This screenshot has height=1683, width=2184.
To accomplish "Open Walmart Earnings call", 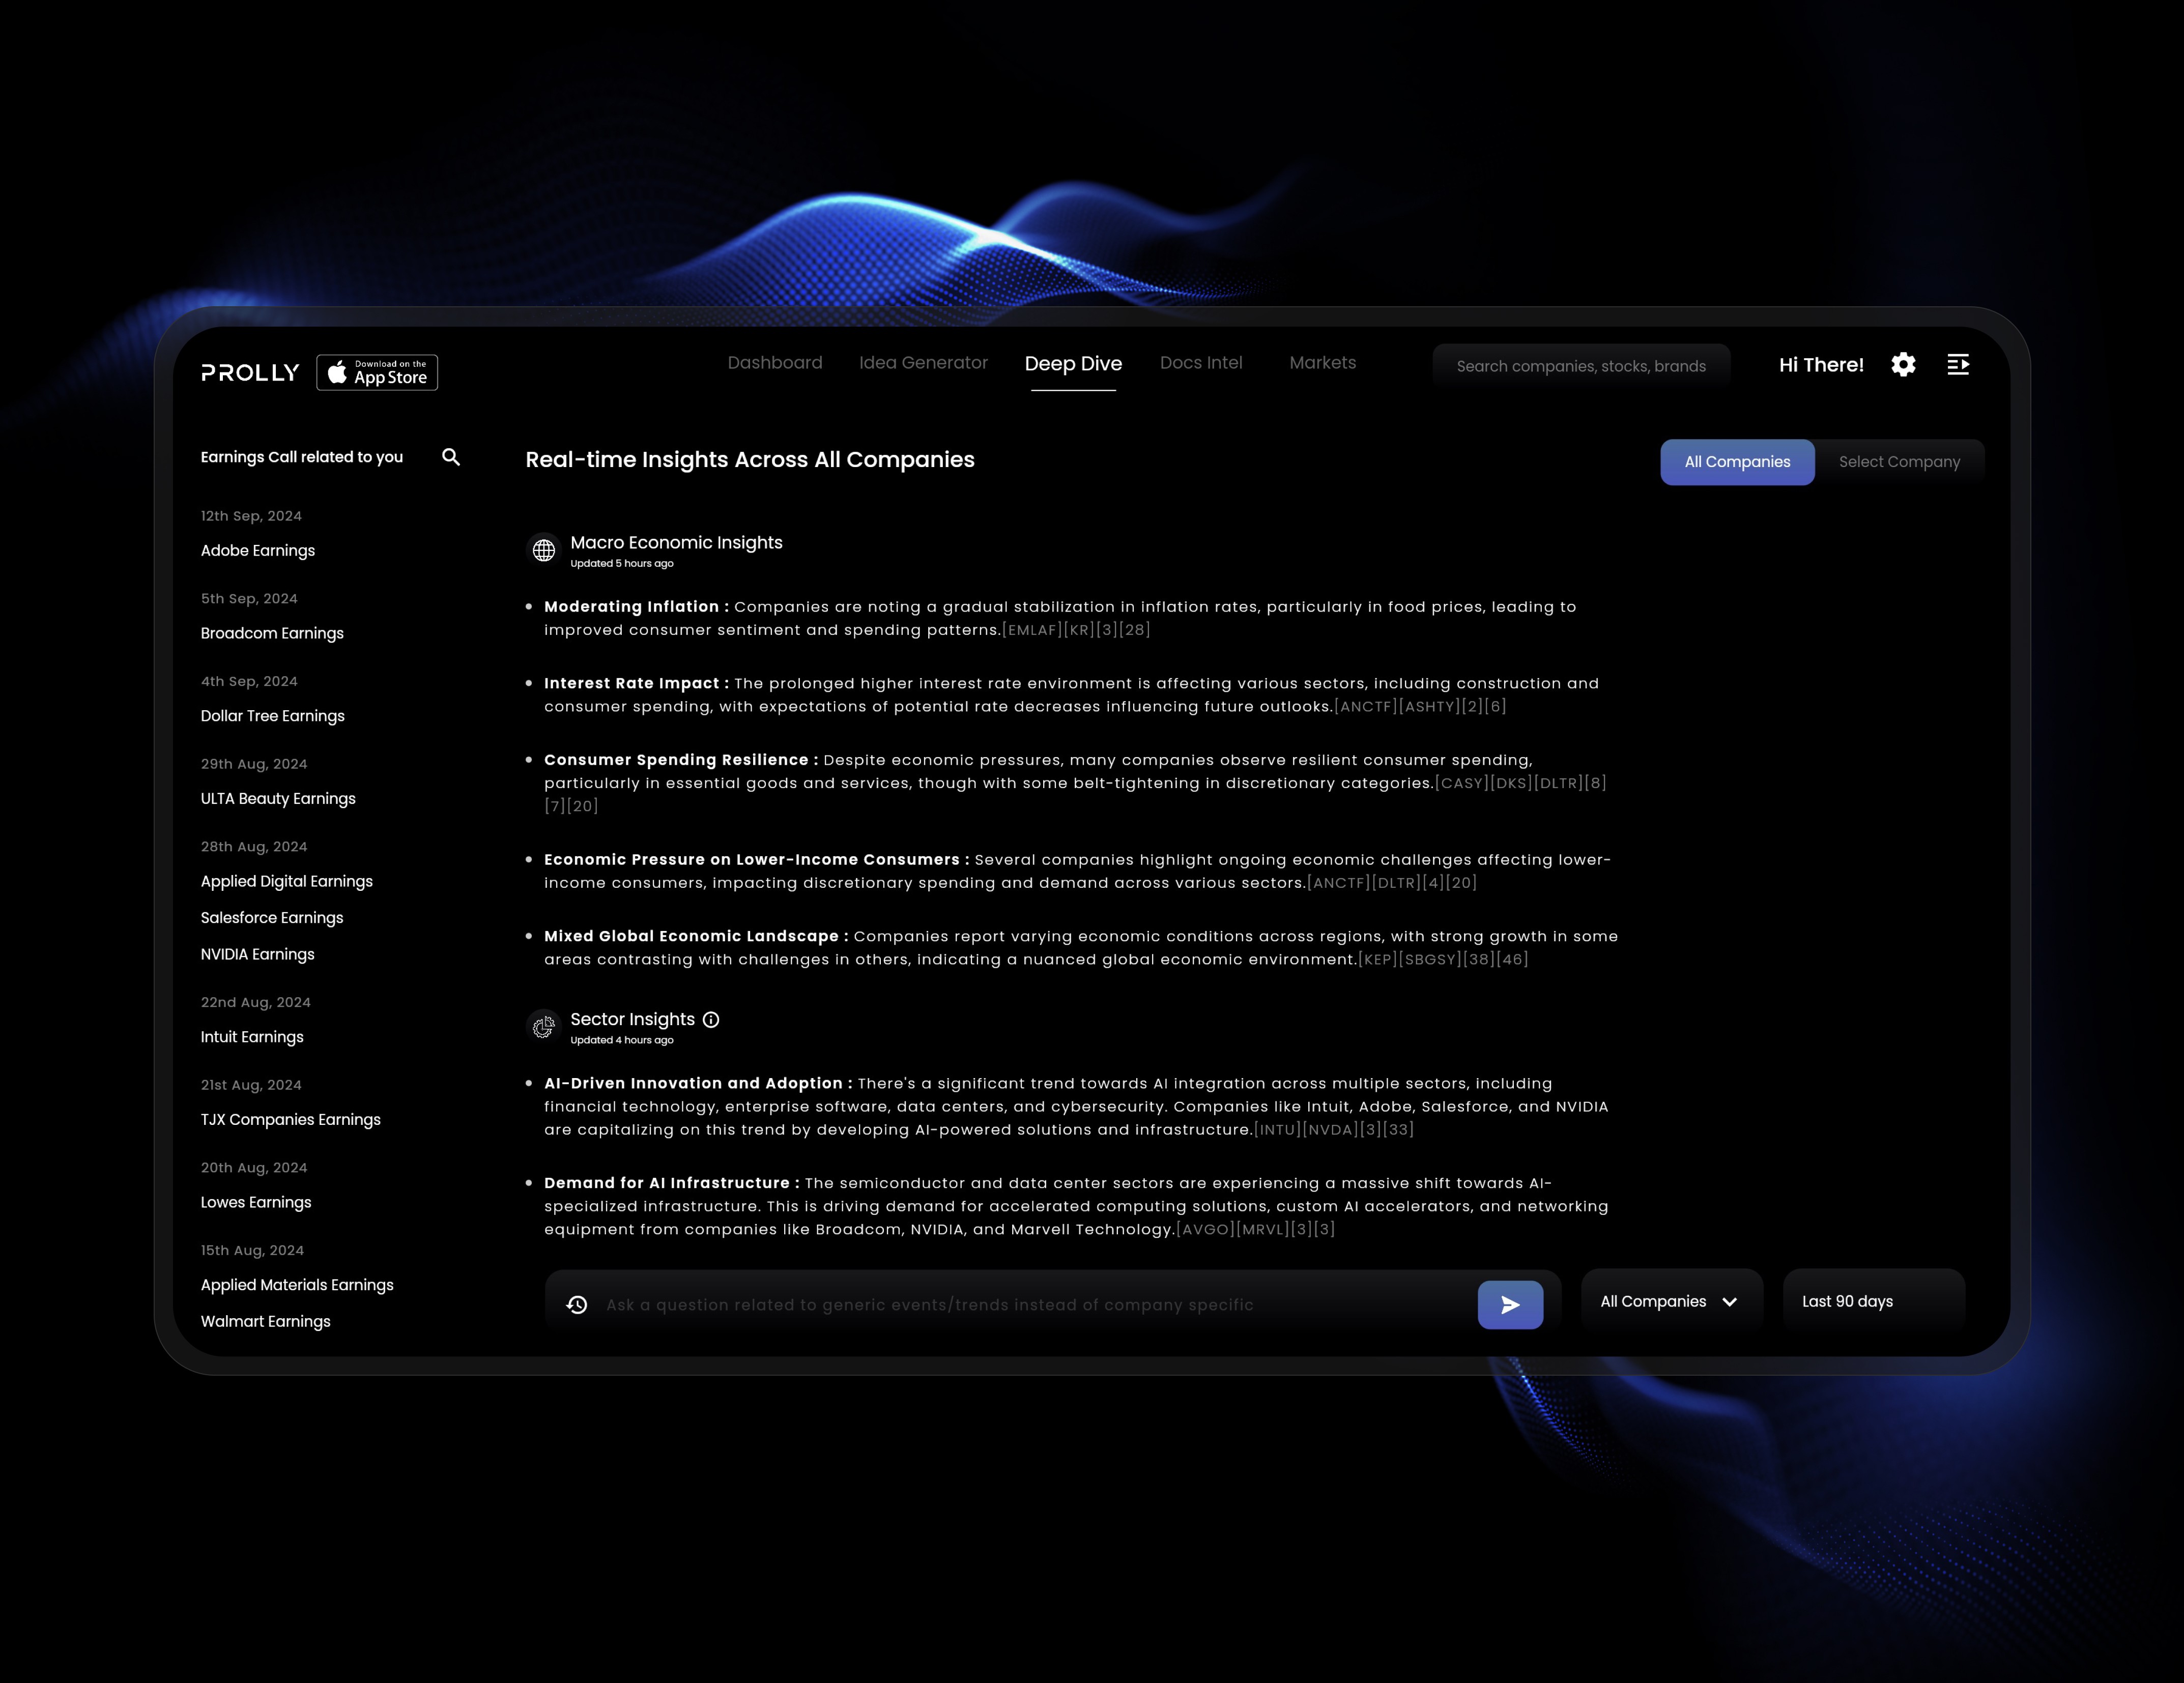I will pyautogui.click(x=266, y=1322).
